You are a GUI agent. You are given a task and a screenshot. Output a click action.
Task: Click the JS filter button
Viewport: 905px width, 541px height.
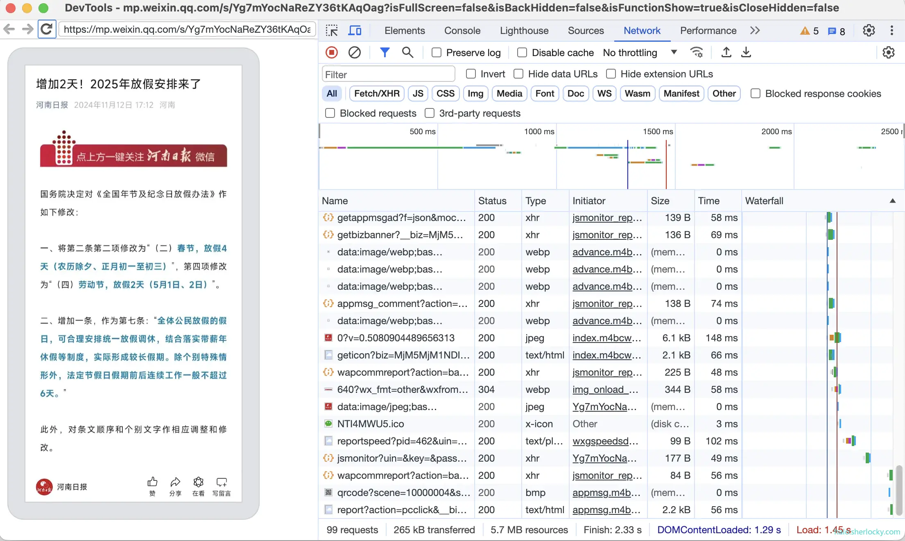(x=418, y=93)
